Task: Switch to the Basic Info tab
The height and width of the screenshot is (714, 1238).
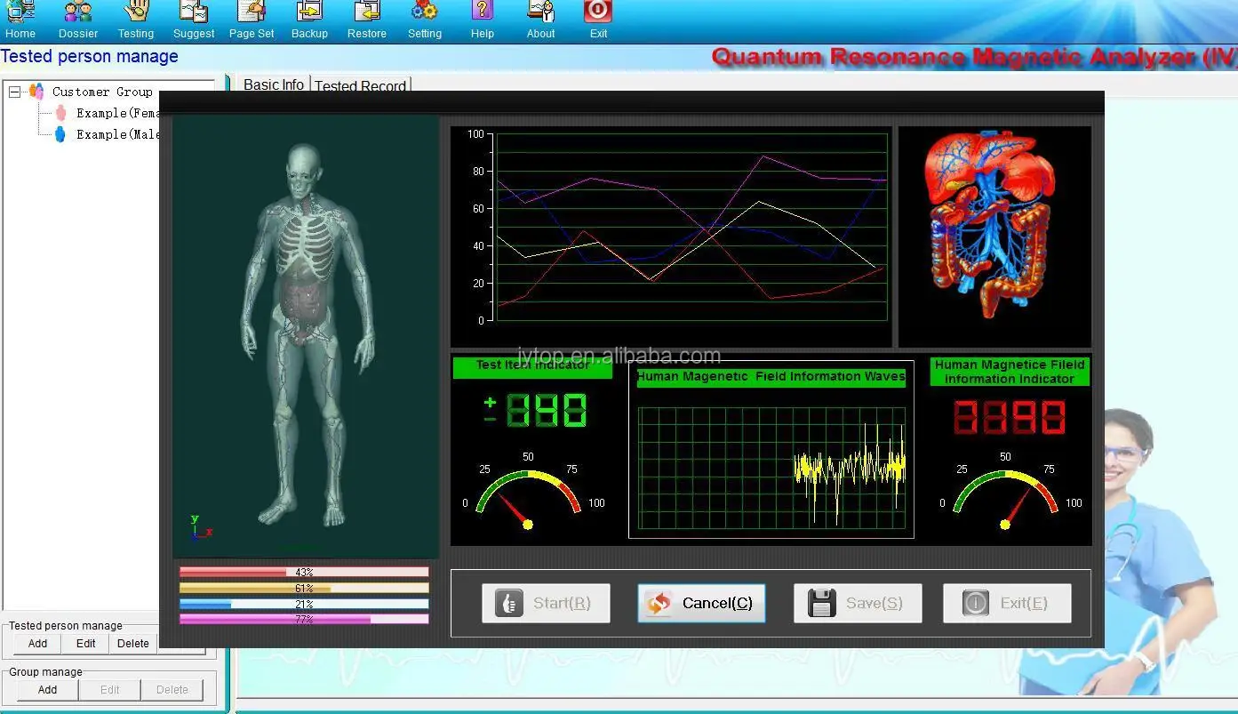Action: (x=274, y=84)
